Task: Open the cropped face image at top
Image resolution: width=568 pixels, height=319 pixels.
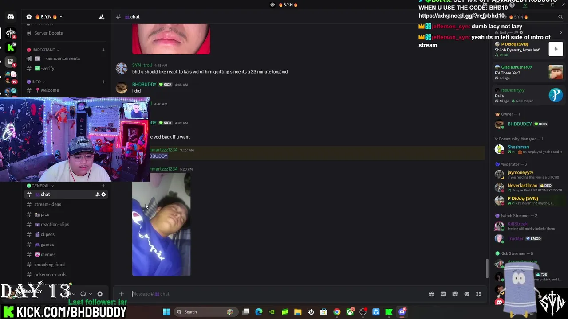Action: tap(171, 39)
